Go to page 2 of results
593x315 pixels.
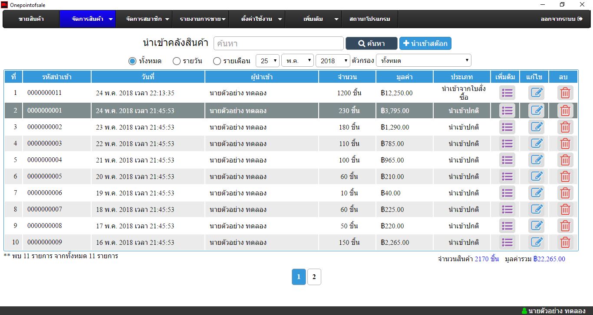[x=314, y=277]
